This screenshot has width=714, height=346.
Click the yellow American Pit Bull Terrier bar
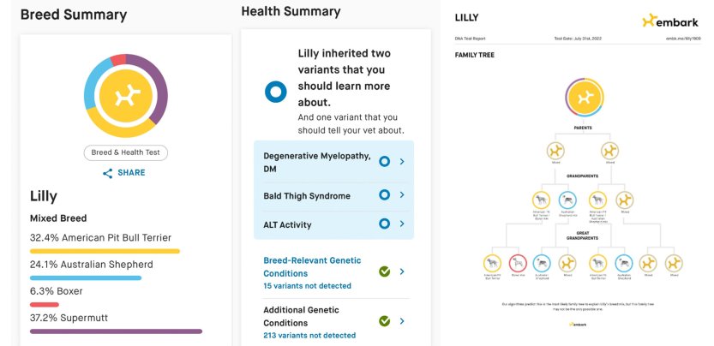(x=105, y=251)
